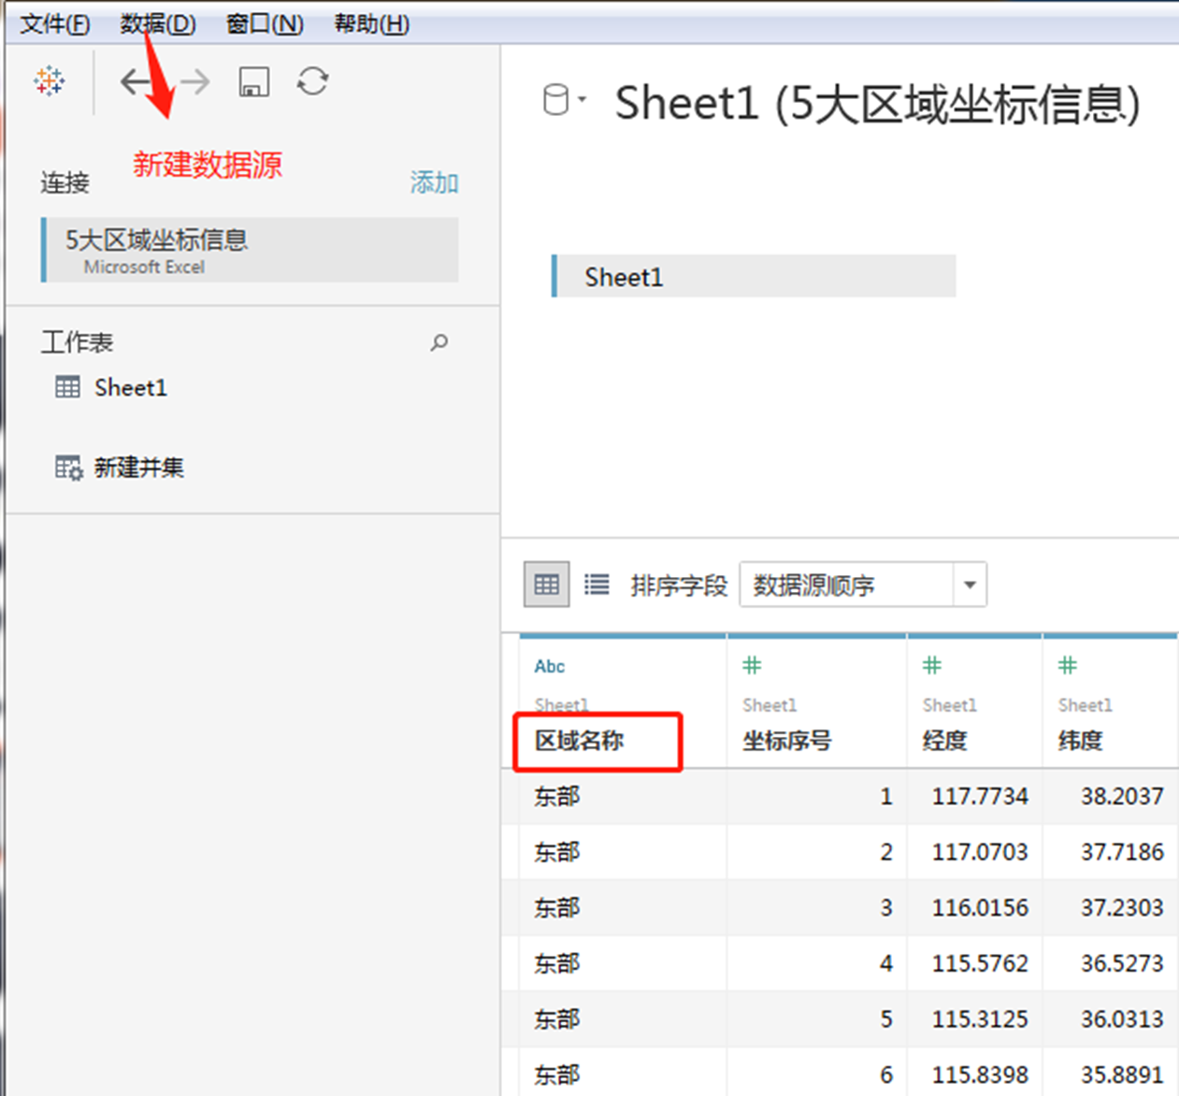Open the 文件(F) menu
Image resolution: width=1179 pixels, height=1096 pixels.
coord(55,23)
